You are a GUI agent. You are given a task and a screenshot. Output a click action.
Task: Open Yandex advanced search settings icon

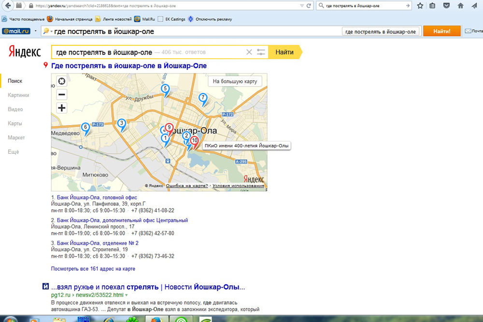[x=261, y=52]
